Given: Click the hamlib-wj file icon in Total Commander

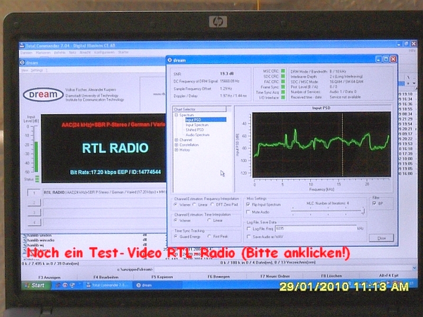Looking at the screenshot, I should click(24, 245).
